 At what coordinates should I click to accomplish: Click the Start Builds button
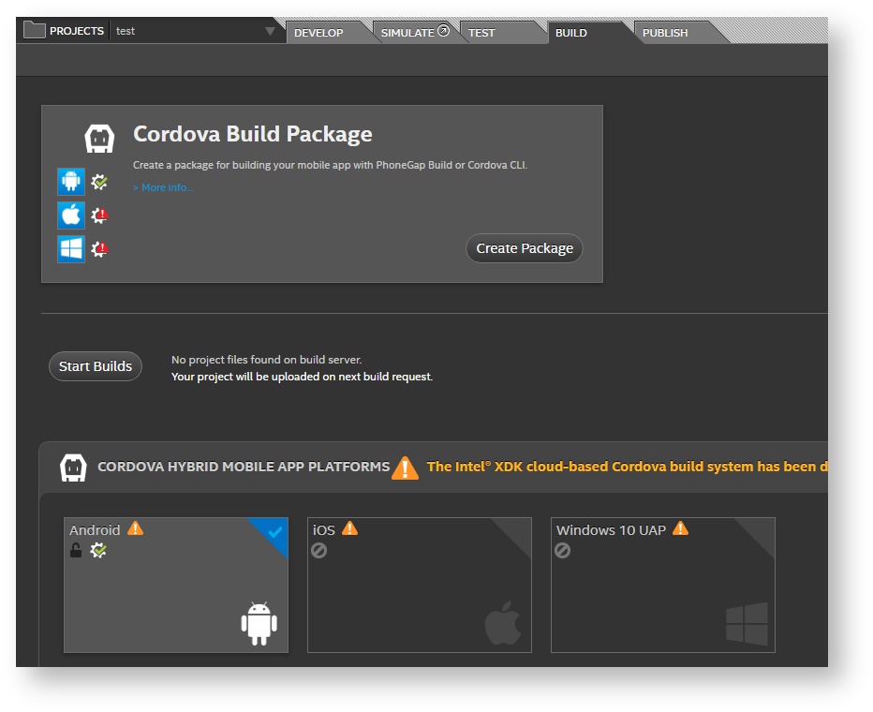click(x=96, y=366)
